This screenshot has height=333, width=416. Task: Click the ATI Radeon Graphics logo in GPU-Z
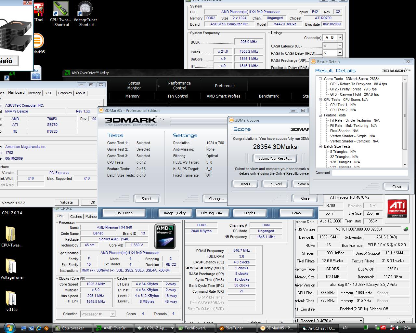397,208
